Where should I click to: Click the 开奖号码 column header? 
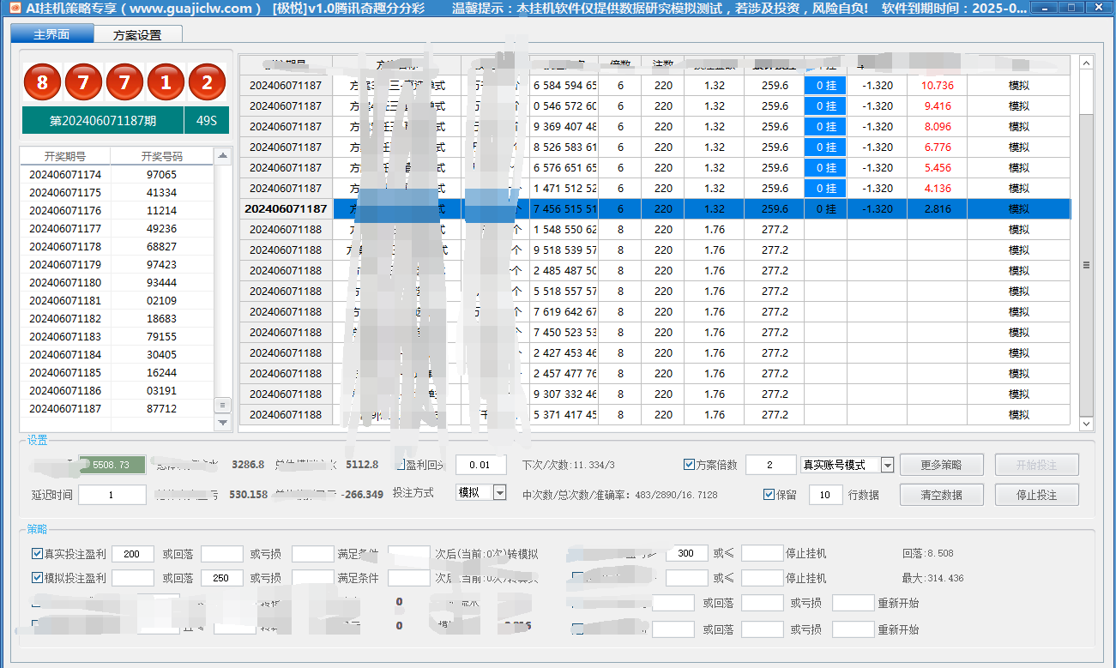tap(162, 157)
